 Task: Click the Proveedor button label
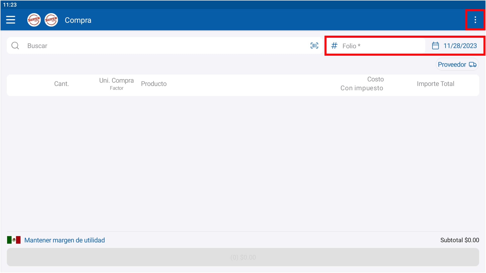click(452, 65)
